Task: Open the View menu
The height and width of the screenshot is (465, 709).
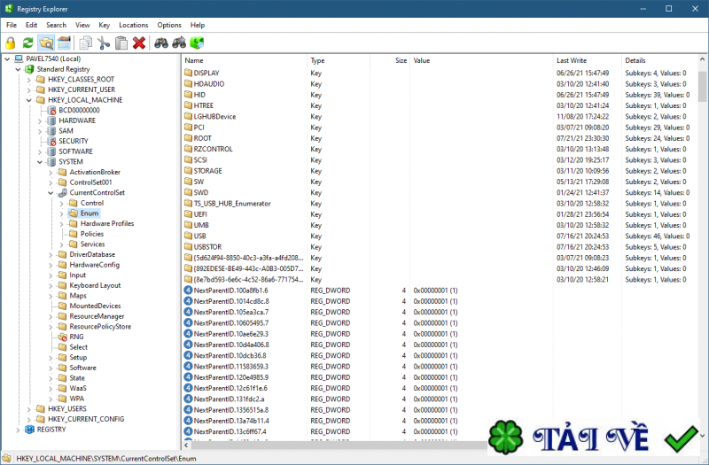Action: click(82, 25)
